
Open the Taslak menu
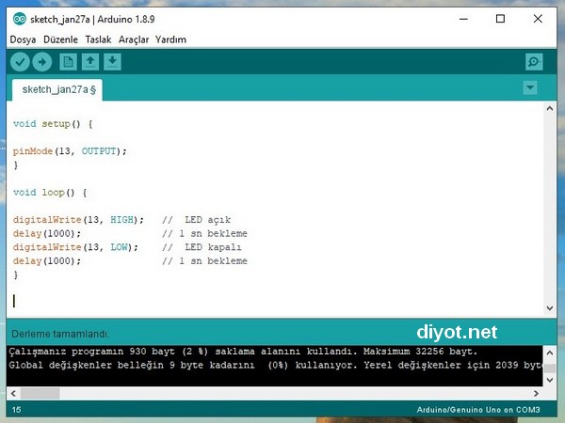click(x=98, y=39)
